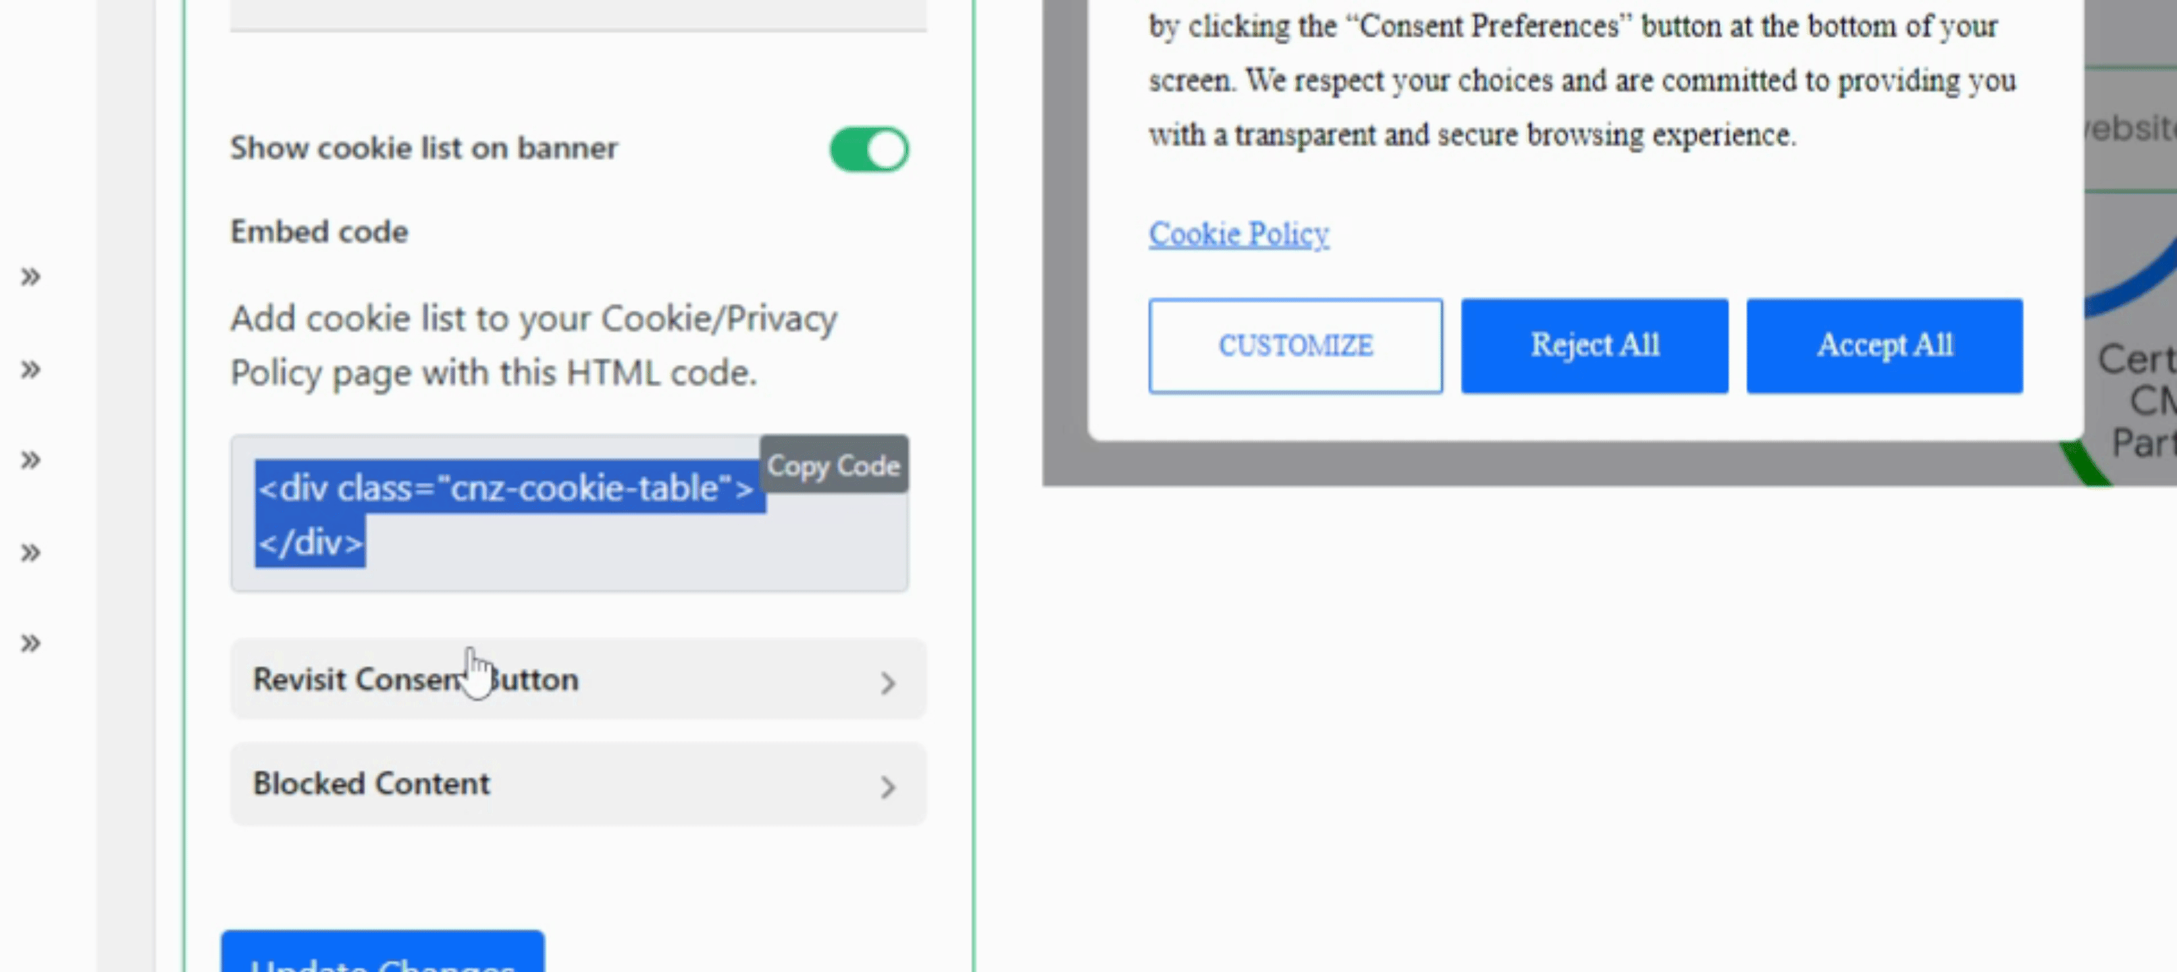This screenshot has height=972, width=2177.
Task: Disable the Show cookie list on banner toggle
Action: [869, 149]
